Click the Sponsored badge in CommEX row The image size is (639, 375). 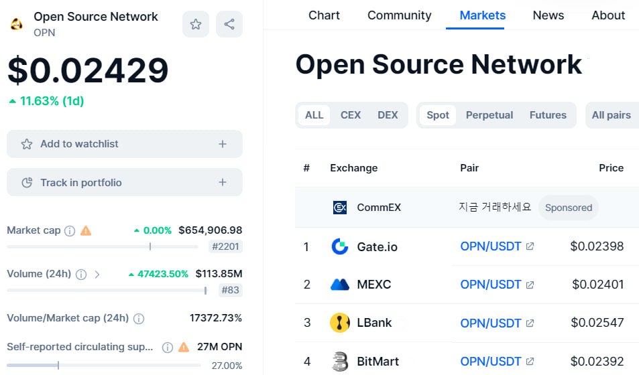coord(569,208)
